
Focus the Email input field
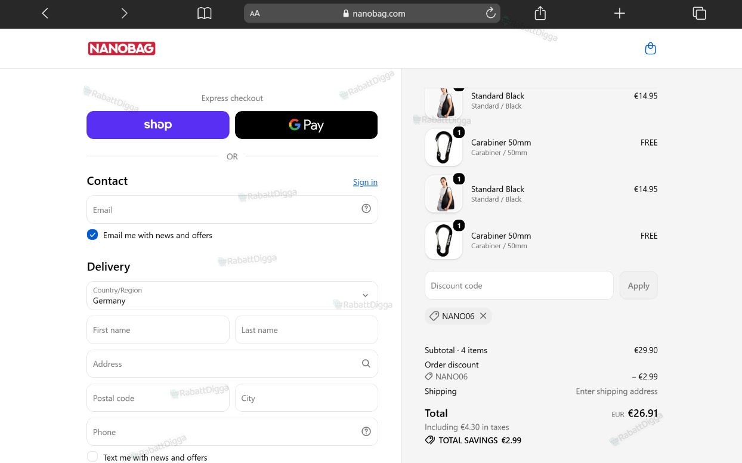tap(232, 209)
